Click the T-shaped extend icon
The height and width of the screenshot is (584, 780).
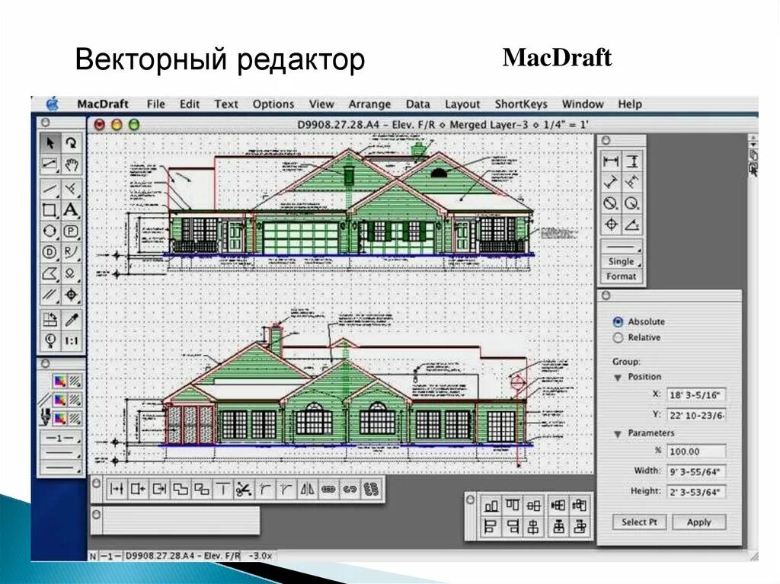pyautogui.click(x=222, y=490)
